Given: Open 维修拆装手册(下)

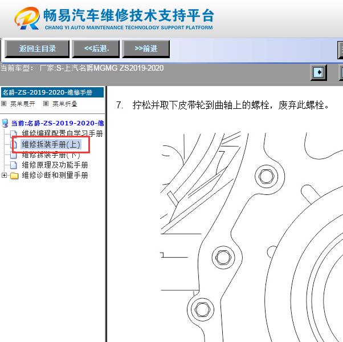Looking at the screenshot, I should pos(51,154).
